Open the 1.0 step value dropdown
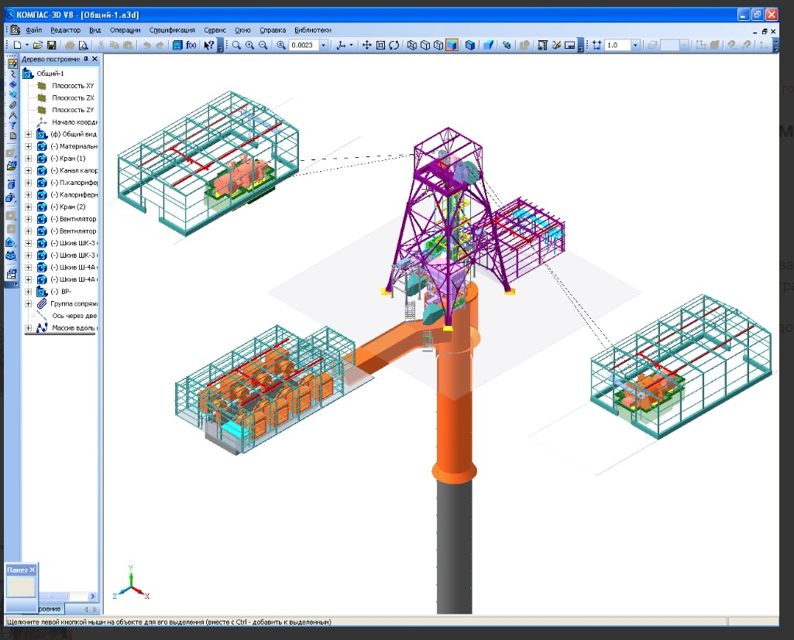Viewport: 794px width, 640px height. click(x=635, y=46)
